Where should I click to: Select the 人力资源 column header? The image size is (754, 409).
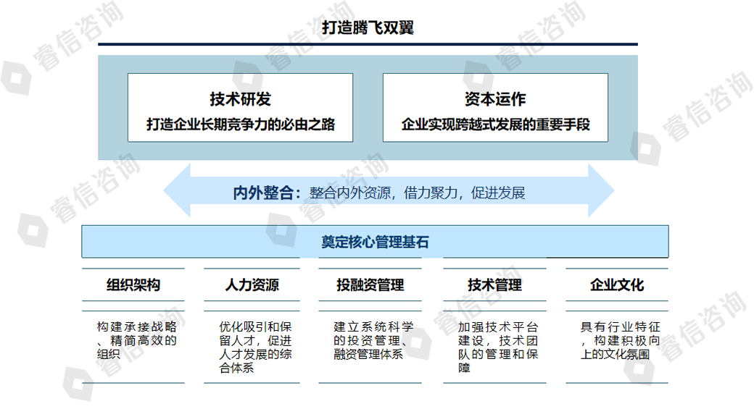tap(252, 284)
